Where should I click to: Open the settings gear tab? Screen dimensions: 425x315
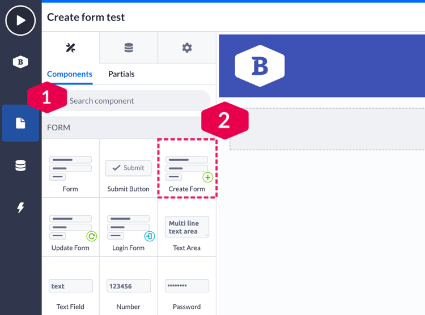tap(187, 48)
